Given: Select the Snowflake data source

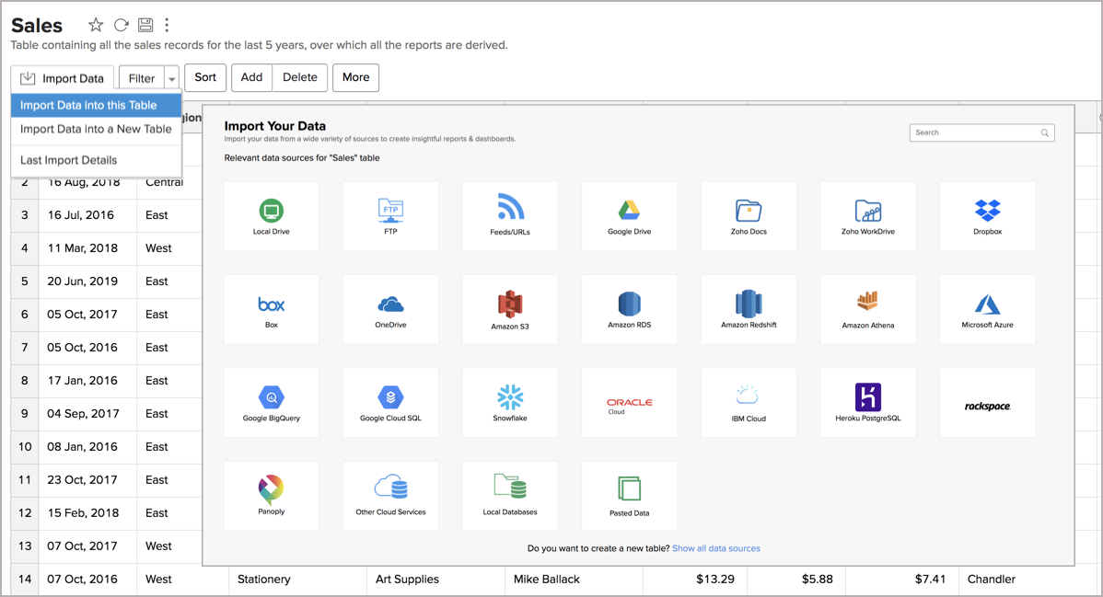Looking at the screenshot, I should [x=509, y=402].
